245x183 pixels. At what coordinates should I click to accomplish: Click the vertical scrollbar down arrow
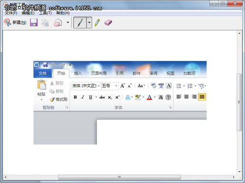[x=240, y=172]
